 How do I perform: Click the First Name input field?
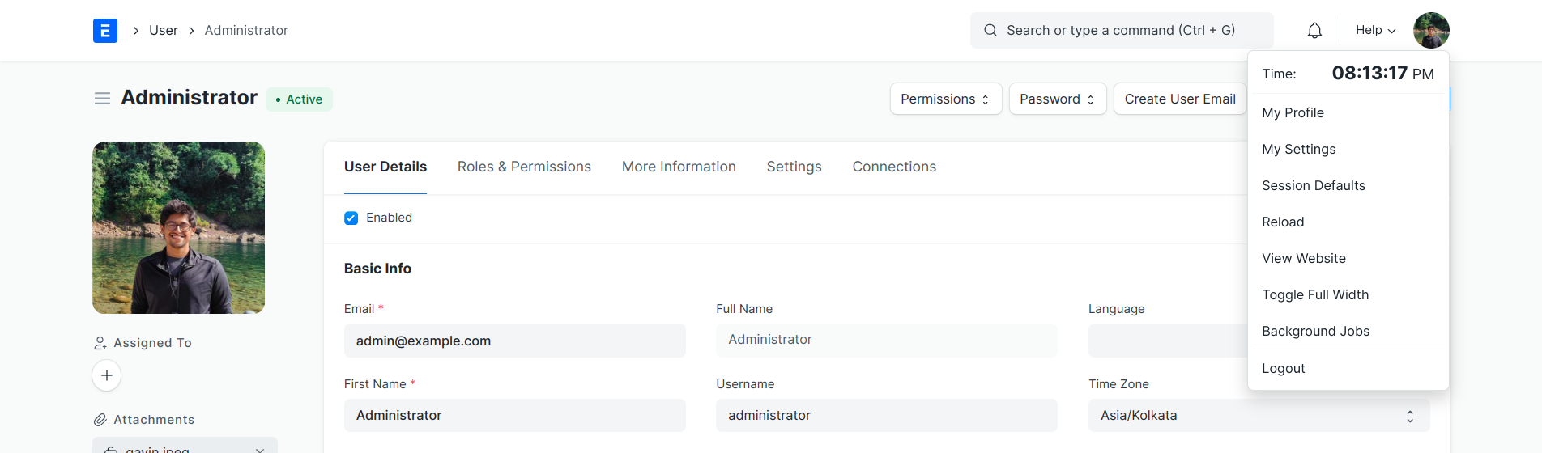click(515, 415)
